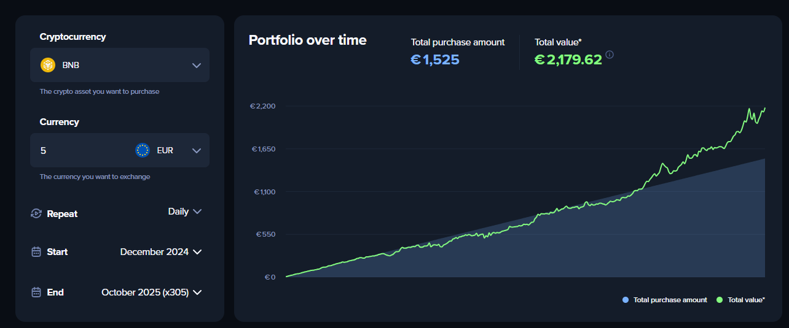789x328 pixels.
Task: Change the December 2024 start date
Action: pyautogui.click(x=160, y=252)
